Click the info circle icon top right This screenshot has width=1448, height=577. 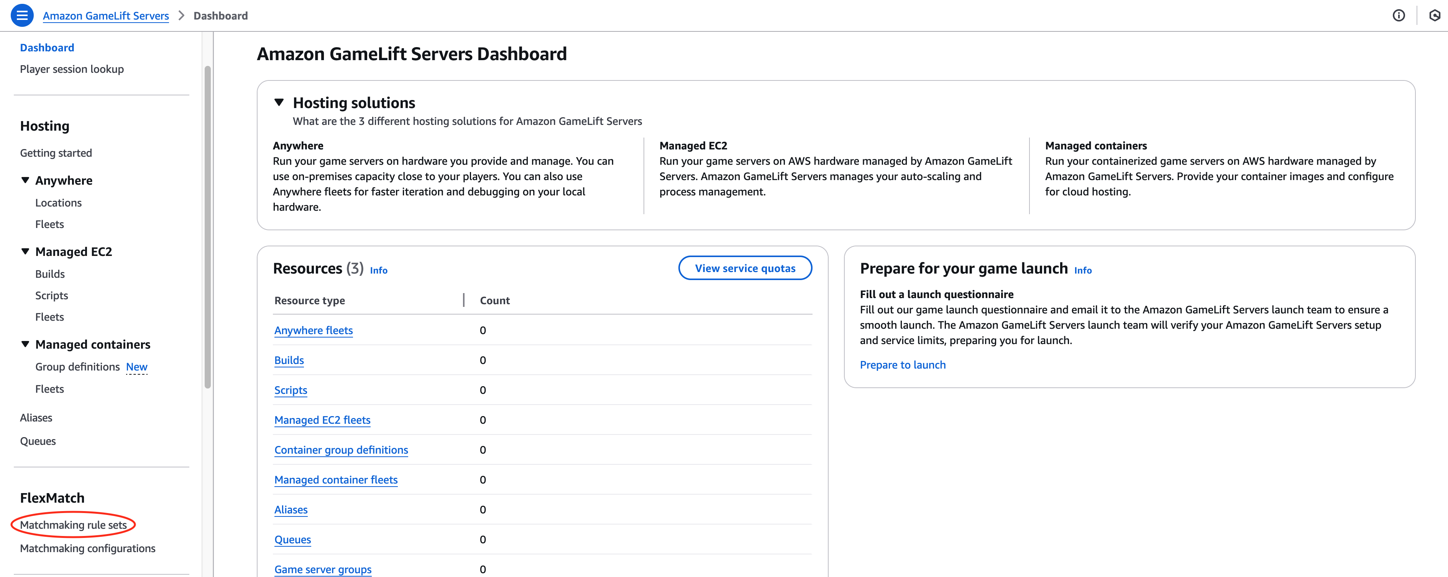[x=1399, y=15]
